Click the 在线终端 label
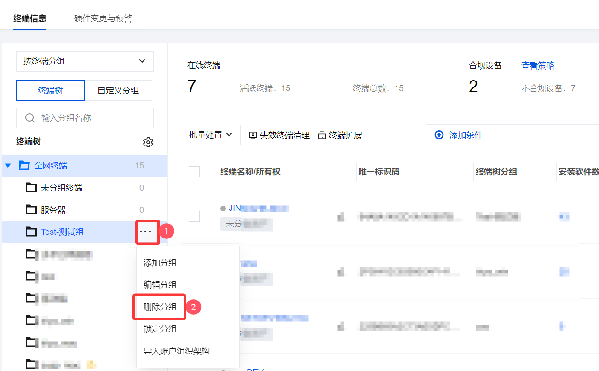Viewport: 599px width, 371px height. (204, 65)
